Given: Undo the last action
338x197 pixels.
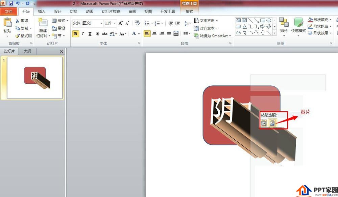Looking at the screenshot, I should (x=18, y=3).
